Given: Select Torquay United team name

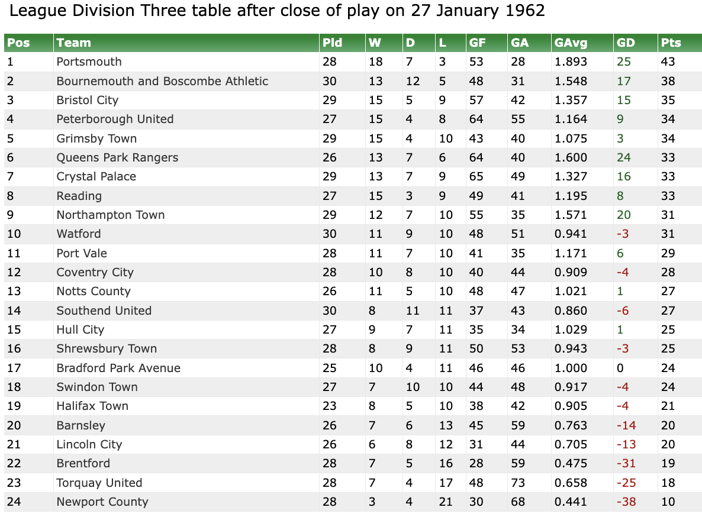Looking at the screenshot, I should (x=99, y=483).
